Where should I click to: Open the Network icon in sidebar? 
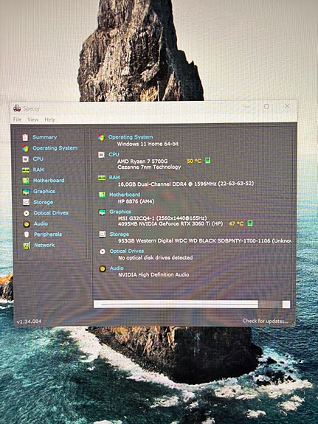click(27, 246)
